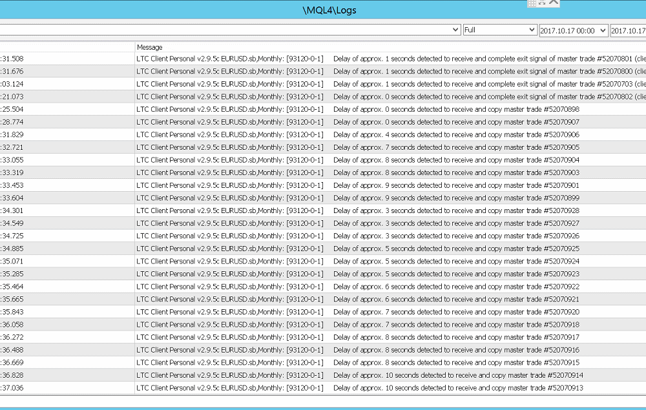Select log entry for master trade #52070906

tap(323, 134)
